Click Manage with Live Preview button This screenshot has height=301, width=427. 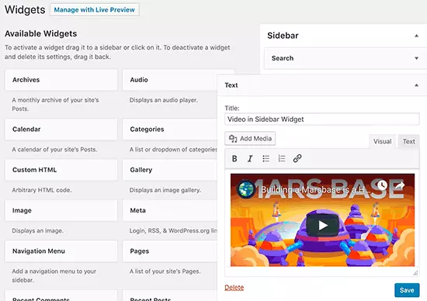[95, 10]
